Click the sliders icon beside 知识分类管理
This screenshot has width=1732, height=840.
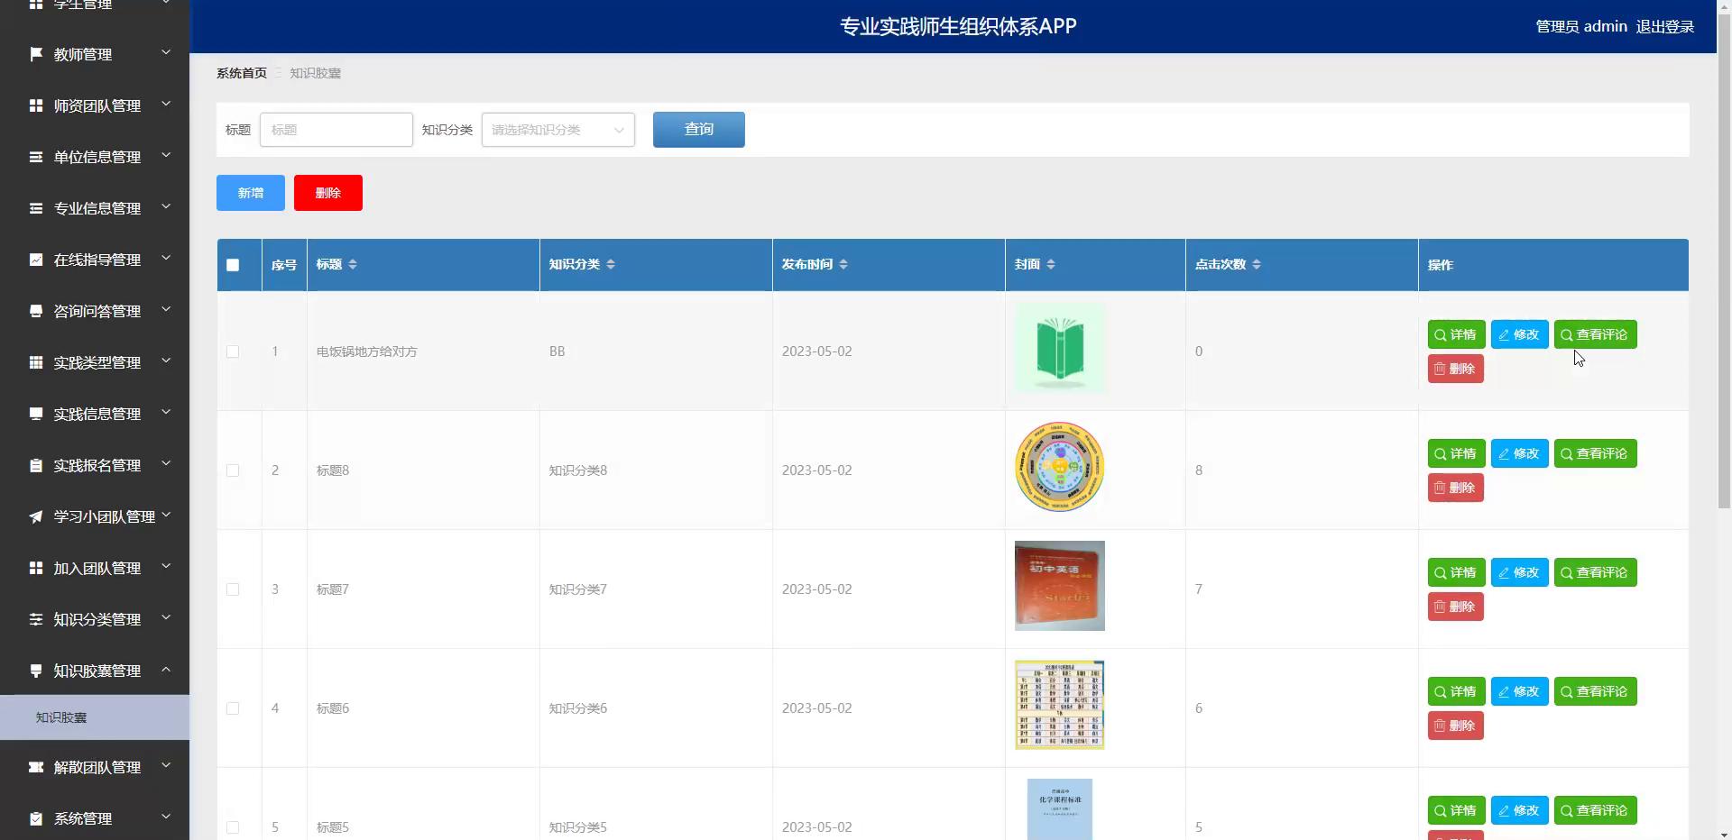click(x=36, y=619)
